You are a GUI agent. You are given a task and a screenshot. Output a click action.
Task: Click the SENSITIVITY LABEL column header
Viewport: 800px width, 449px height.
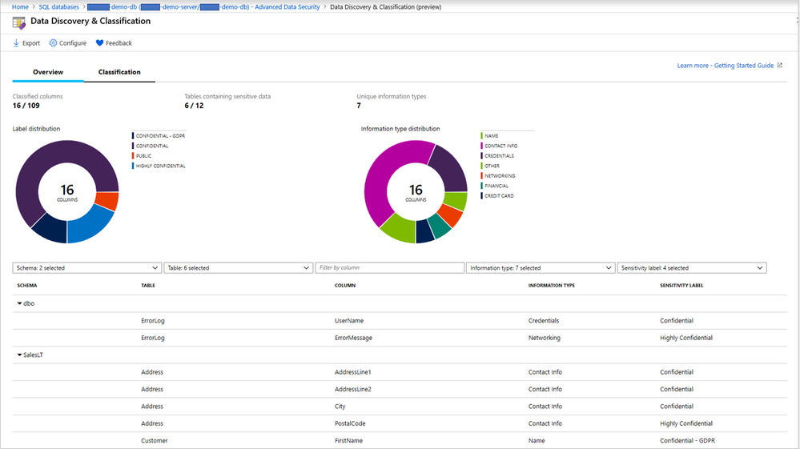point(681,286)
